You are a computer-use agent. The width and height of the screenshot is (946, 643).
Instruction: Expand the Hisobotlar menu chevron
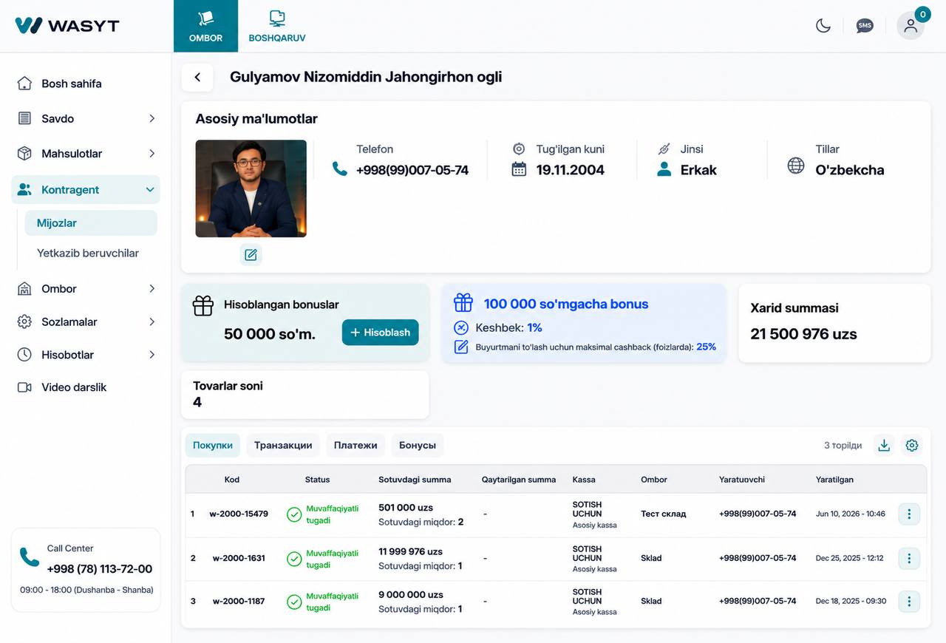[x=152, y=355]
